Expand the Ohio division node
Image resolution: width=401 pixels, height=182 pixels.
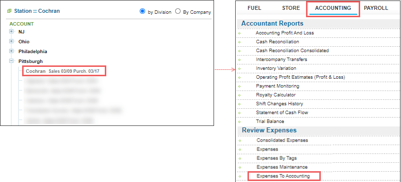pyautogui.click(x=11, y=41)
